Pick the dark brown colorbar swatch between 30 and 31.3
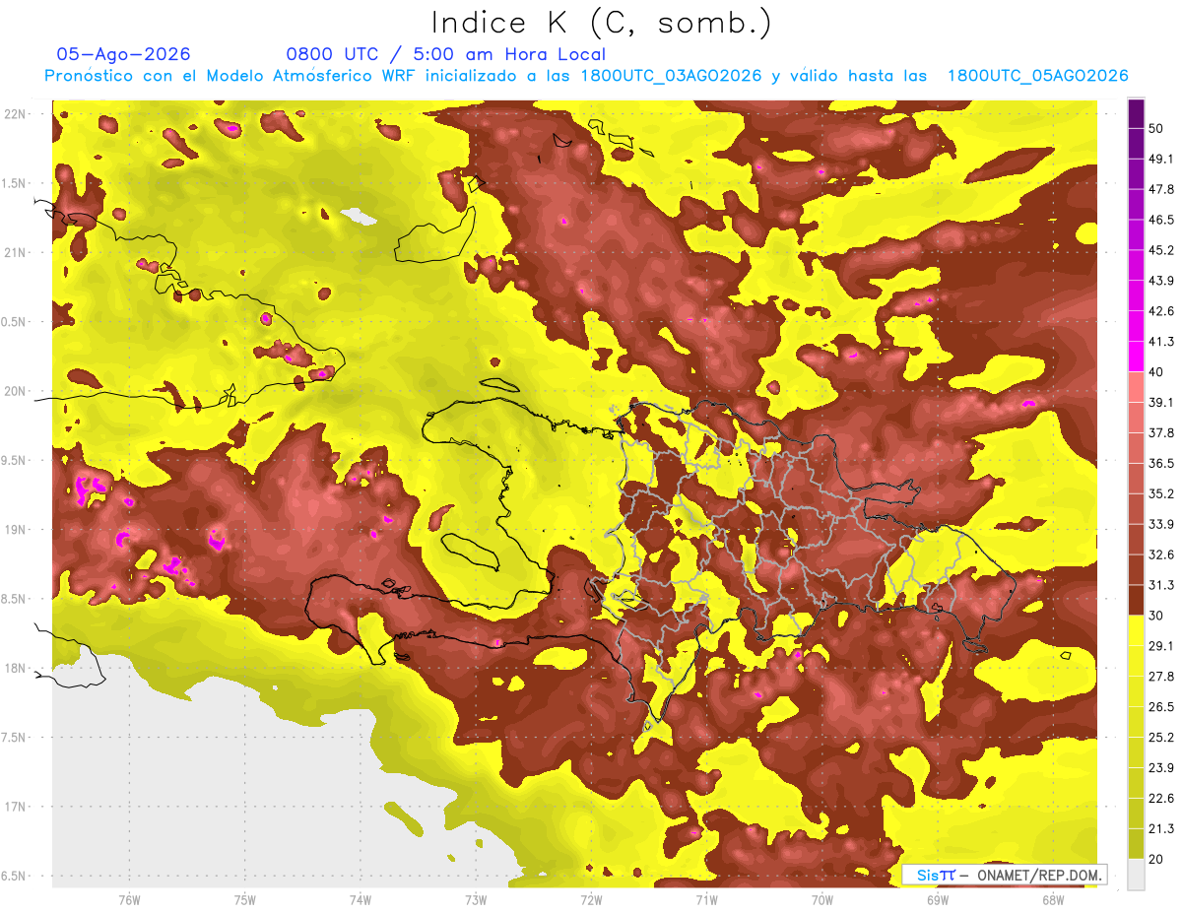 pyautogui.click(x=1136, y=601)
